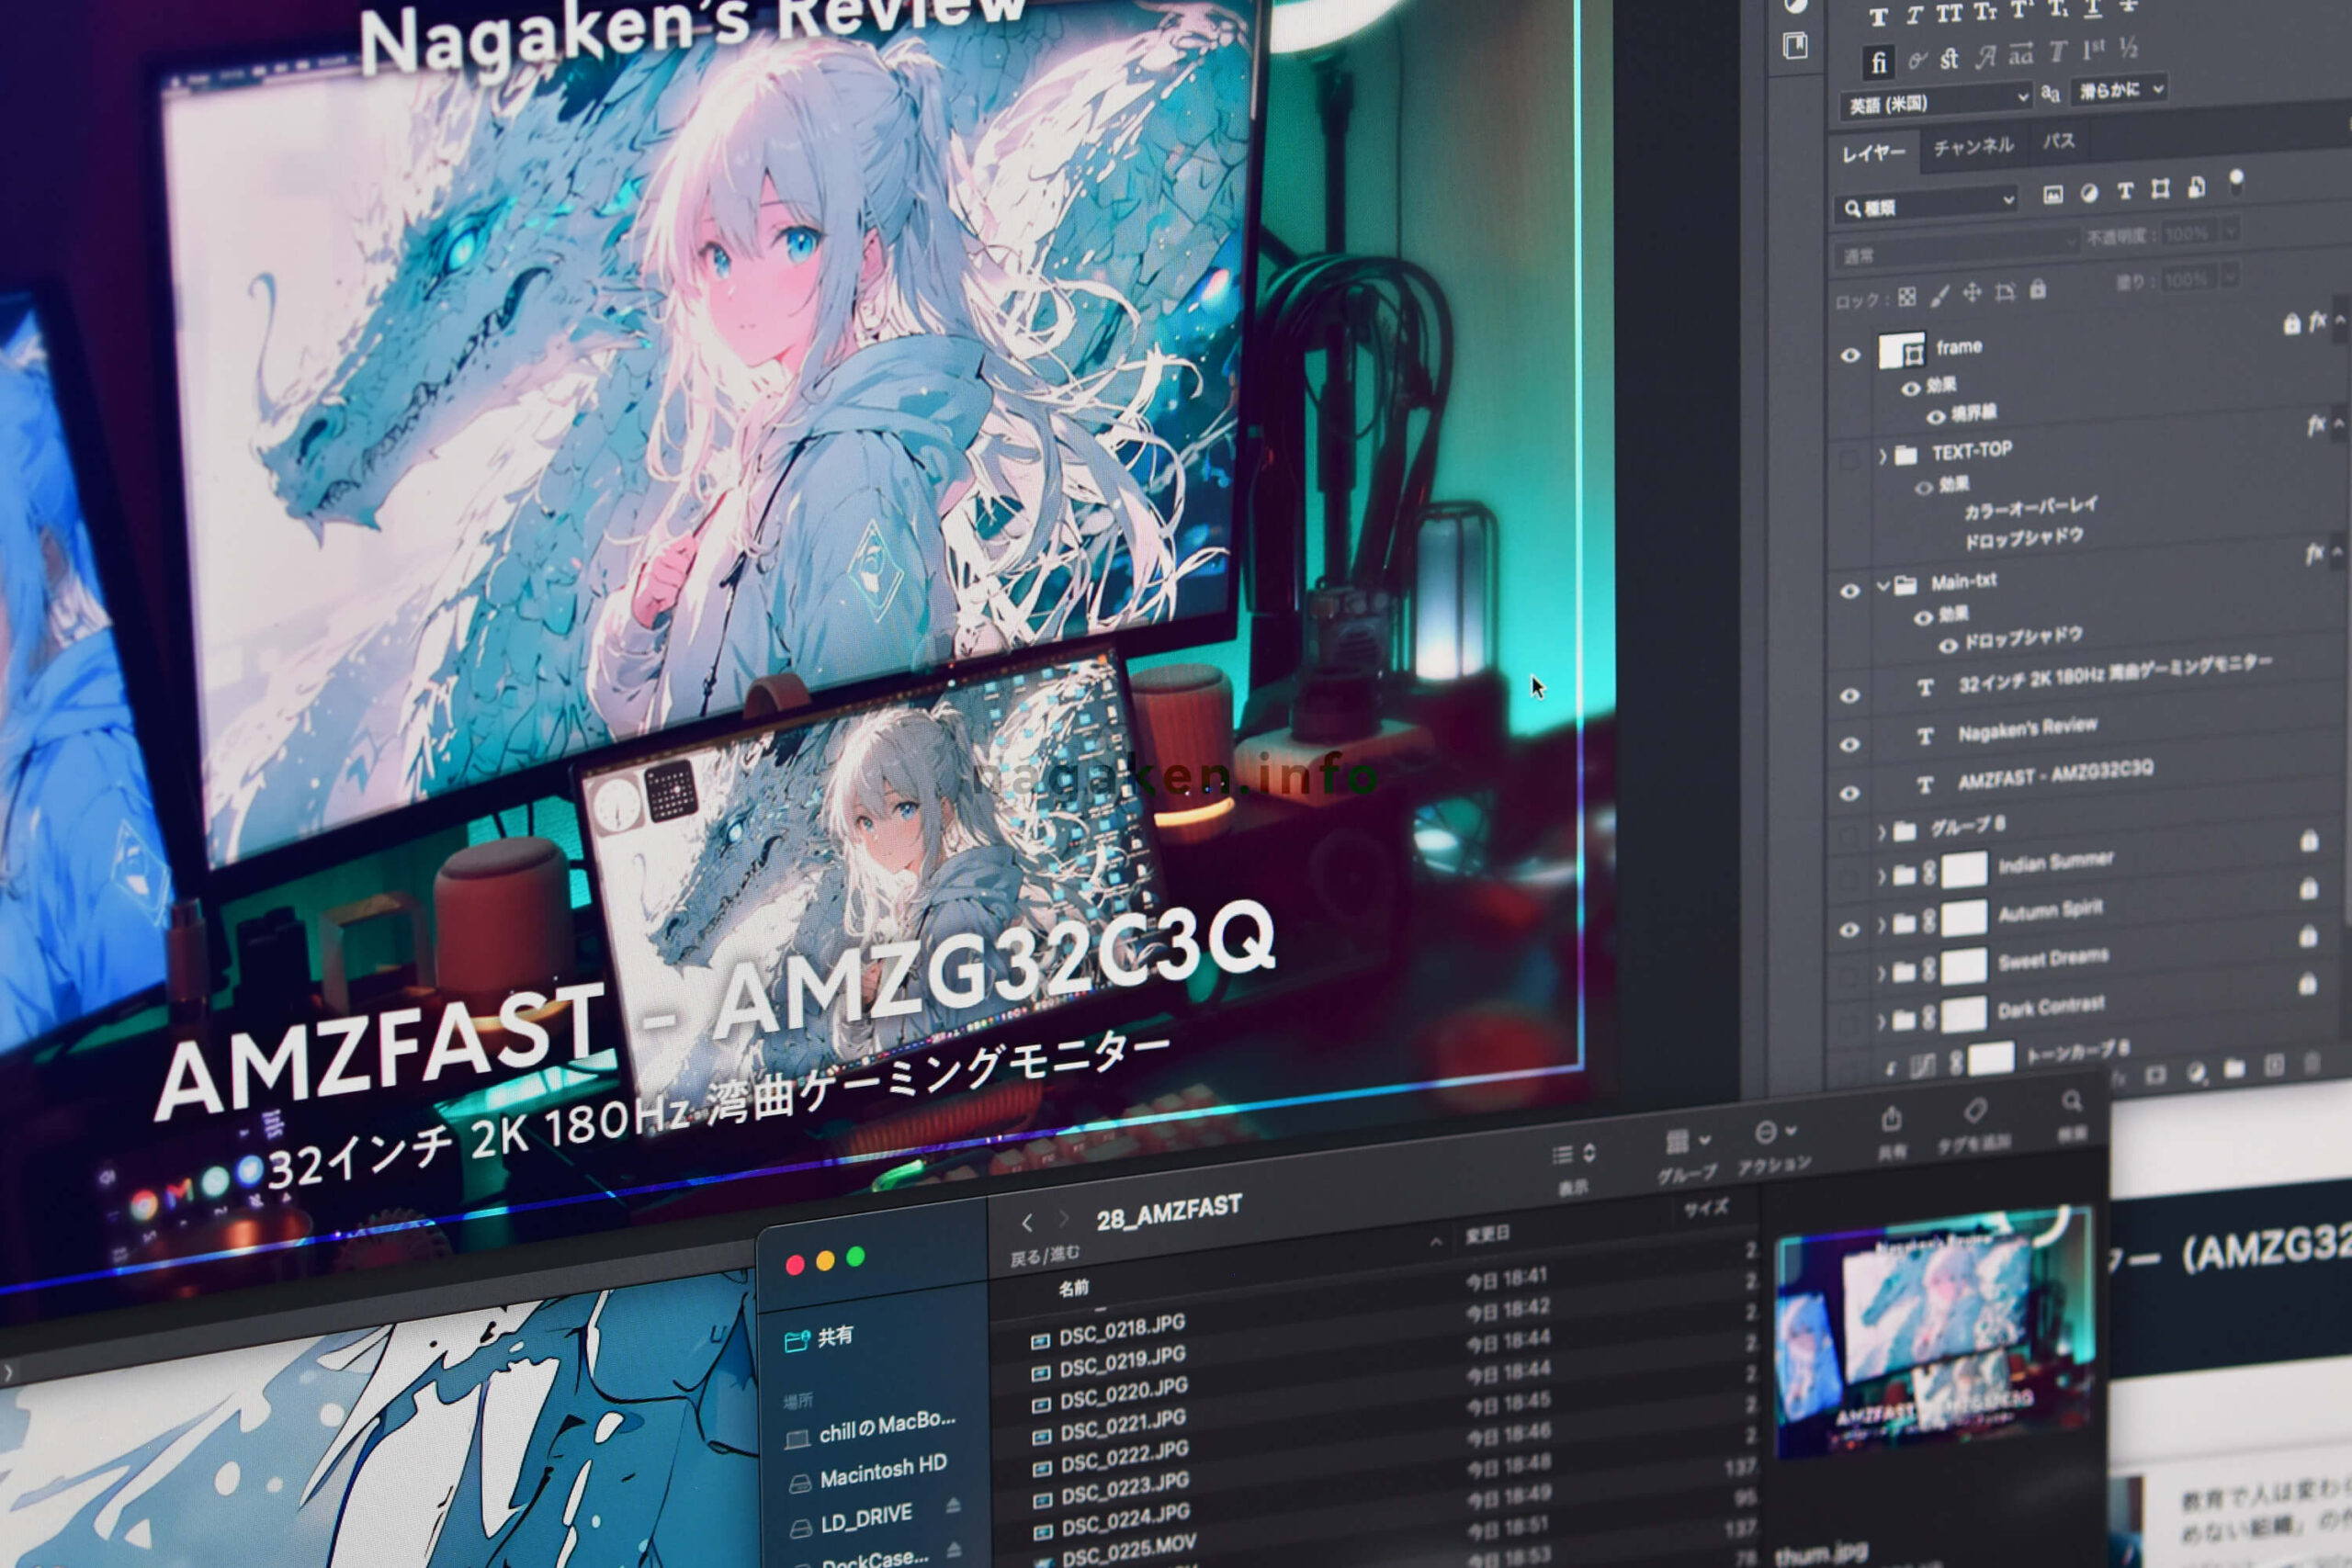Add layer mask icon at panel bottom
2352x1568 pixels.
(2156, 1075)
